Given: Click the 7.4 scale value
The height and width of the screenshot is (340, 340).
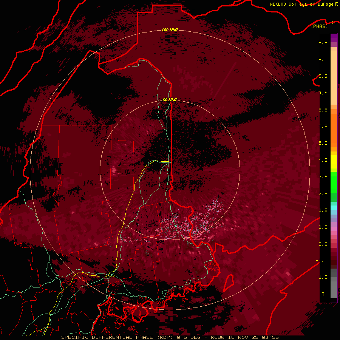Looking at the screenshot, I should (x=323, y=93).
